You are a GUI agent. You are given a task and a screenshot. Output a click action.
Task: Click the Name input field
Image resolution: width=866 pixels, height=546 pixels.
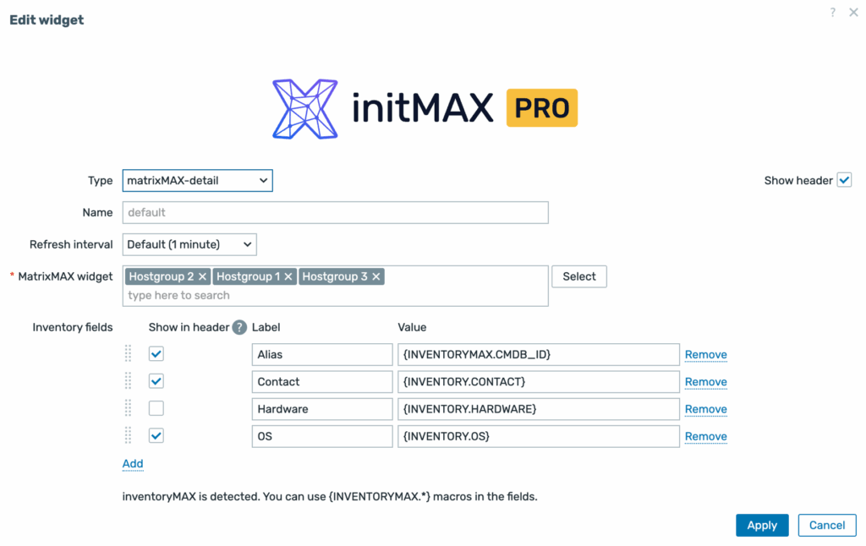(x=336, y=212)
